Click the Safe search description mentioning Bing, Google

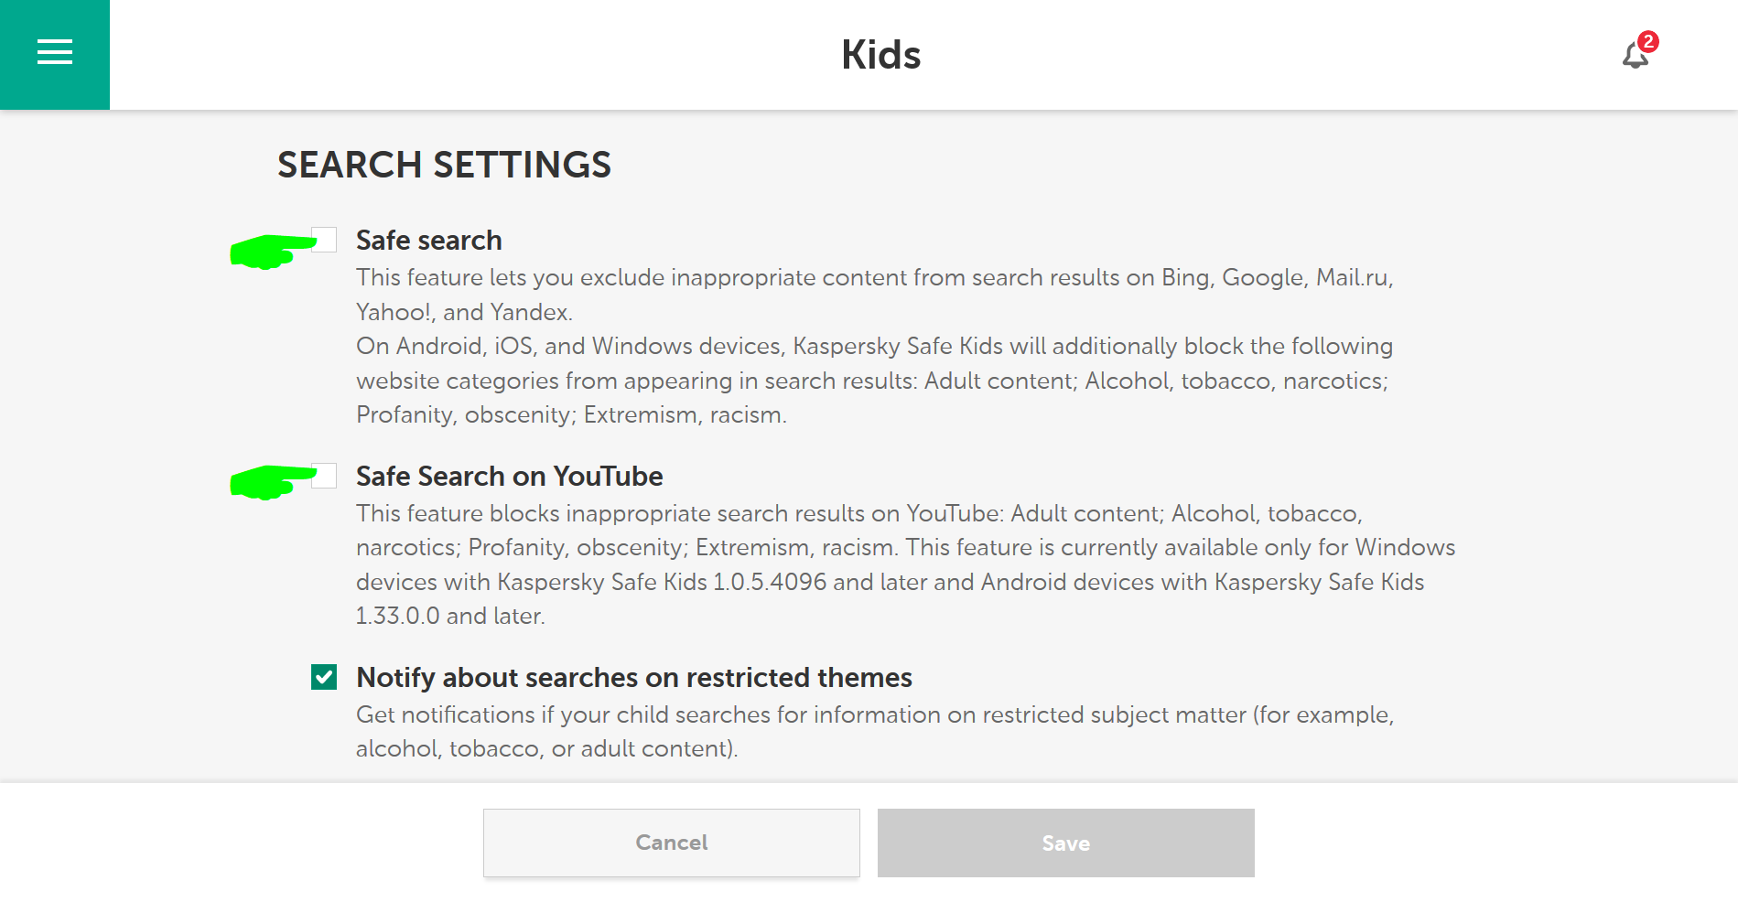pyautogui.click(x=875, y=295)
